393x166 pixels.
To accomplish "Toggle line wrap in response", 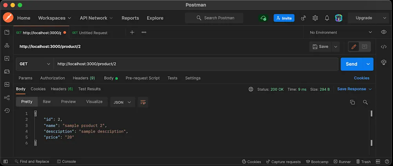I will [143, 102].
